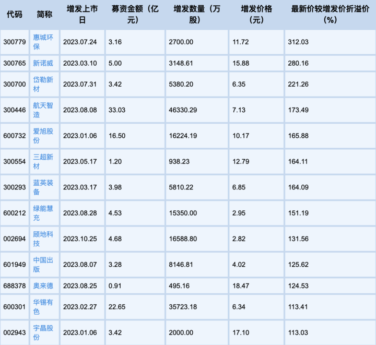
Task: Select stock code 300293
Action: coord(15,187)
